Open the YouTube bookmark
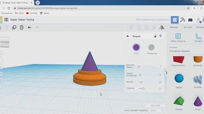Screen dimensions: 204x114 [32, 13]
